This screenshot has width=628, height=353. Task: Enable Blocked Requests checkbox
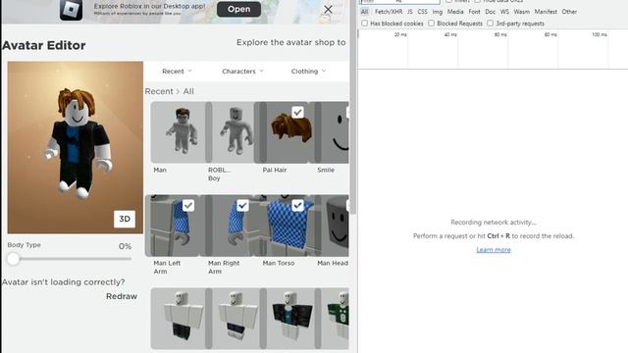point(431,24)
